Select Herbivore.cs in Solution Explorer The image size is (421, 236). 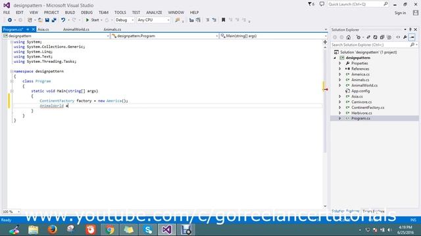pos(361,113)
